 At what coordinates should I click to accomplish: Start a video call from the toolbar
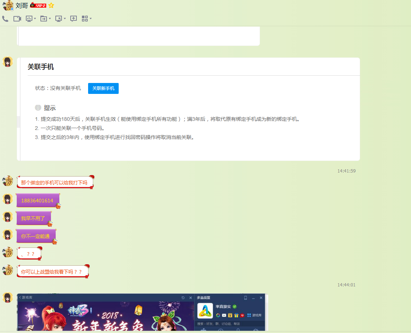(17, 19)
